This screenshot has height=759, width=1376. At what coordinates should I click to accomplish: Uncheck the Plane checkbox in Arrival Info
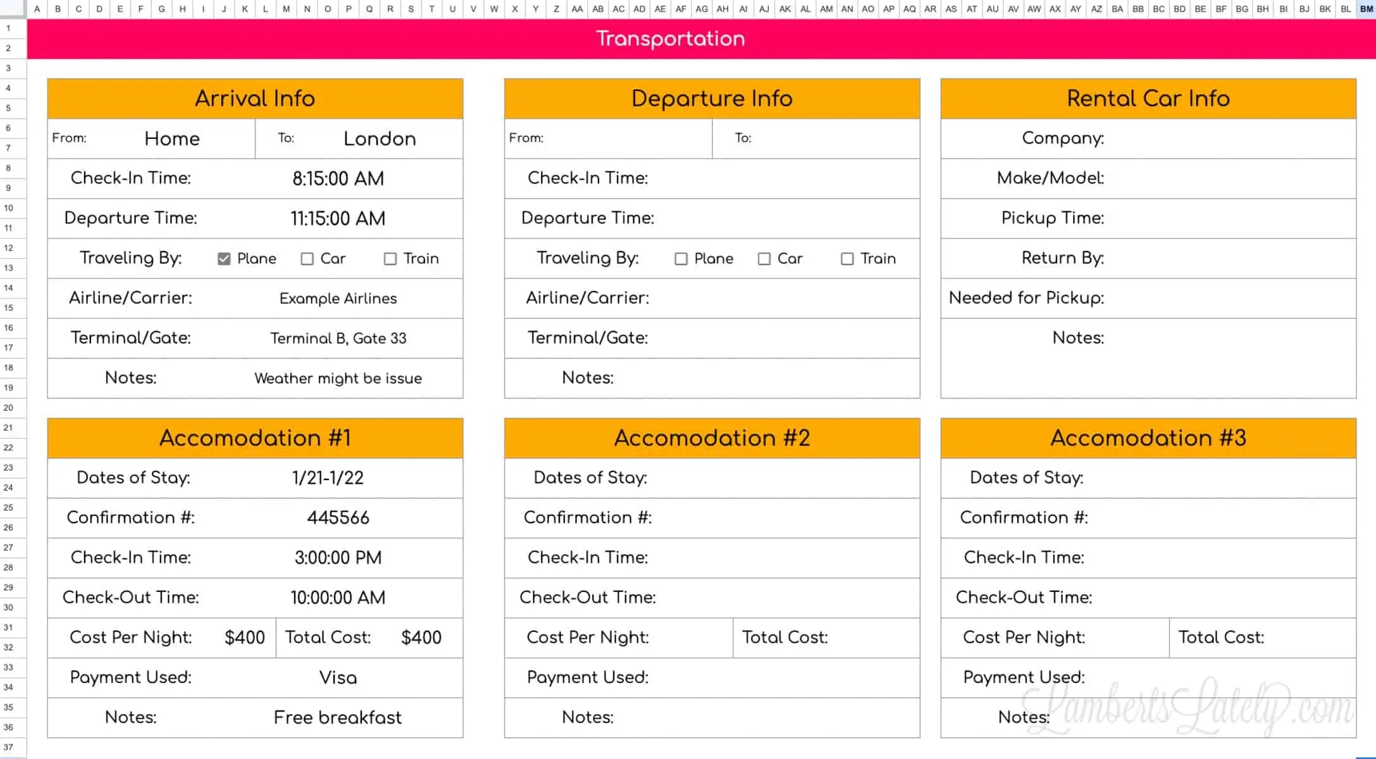[223, 258]
